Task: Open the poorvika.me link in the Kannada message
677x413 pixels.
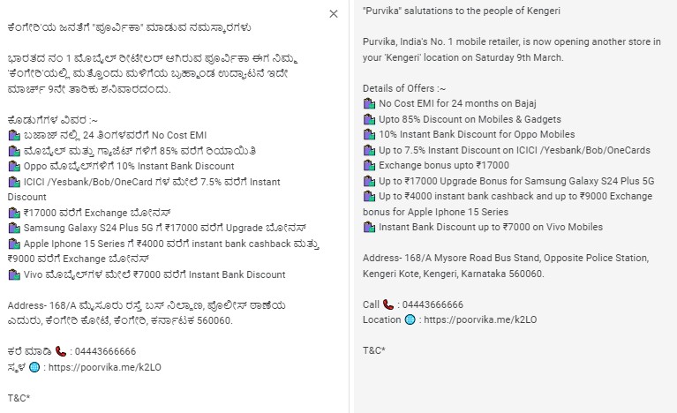Action: click(101, 367)
